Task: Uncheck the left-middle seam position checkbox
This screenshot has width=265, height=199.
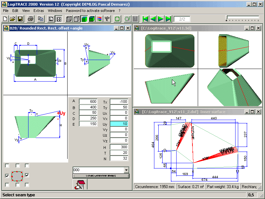Action: (7, 176)
